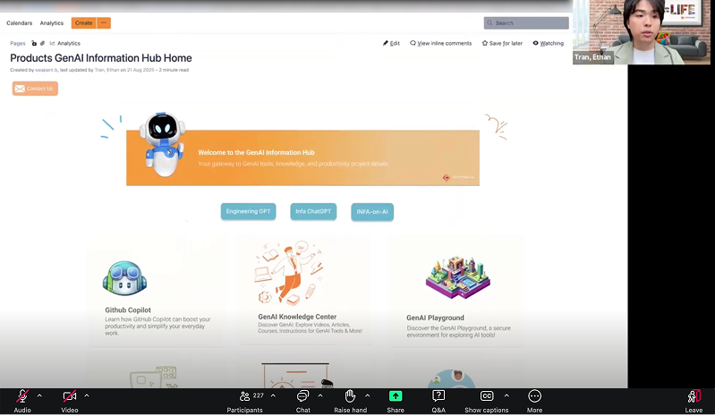
Task: Click the attachments paperclip icon
Action: tap(42, 43)
